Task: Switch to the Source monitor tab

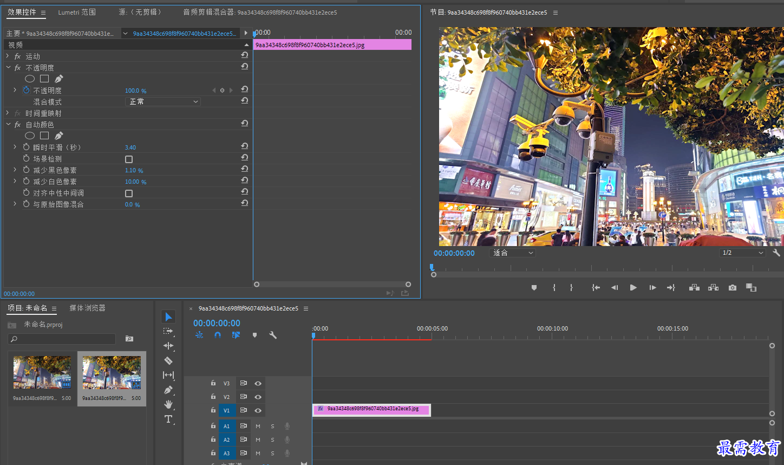Action: point(140,12)
